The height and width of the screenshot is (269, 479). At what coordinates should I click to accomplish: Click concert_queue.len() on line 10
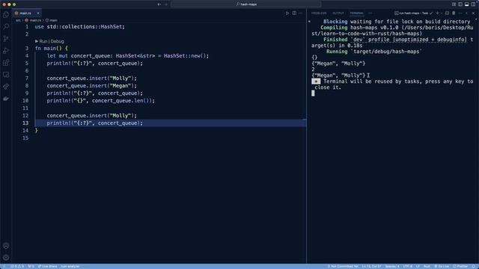pyautogui.click(x=121, y=101)
